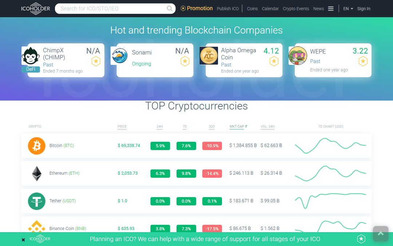Click the scroll-to-top arrow button
The image size is (393, 246).
click(381, 234)
